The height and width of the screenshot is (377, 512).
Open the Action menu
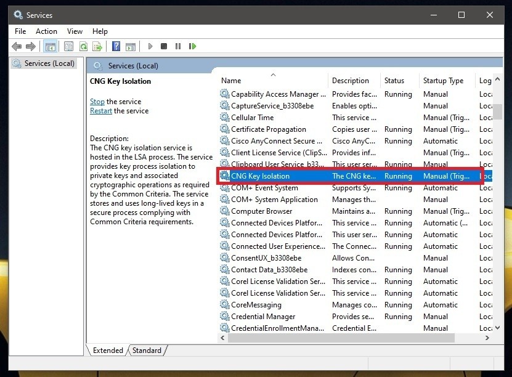coord(46,31)
